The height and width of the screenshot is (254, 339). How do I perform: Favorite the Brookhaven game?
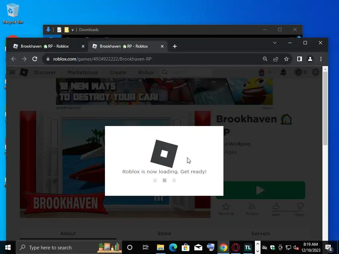click(x=226, y=209)
